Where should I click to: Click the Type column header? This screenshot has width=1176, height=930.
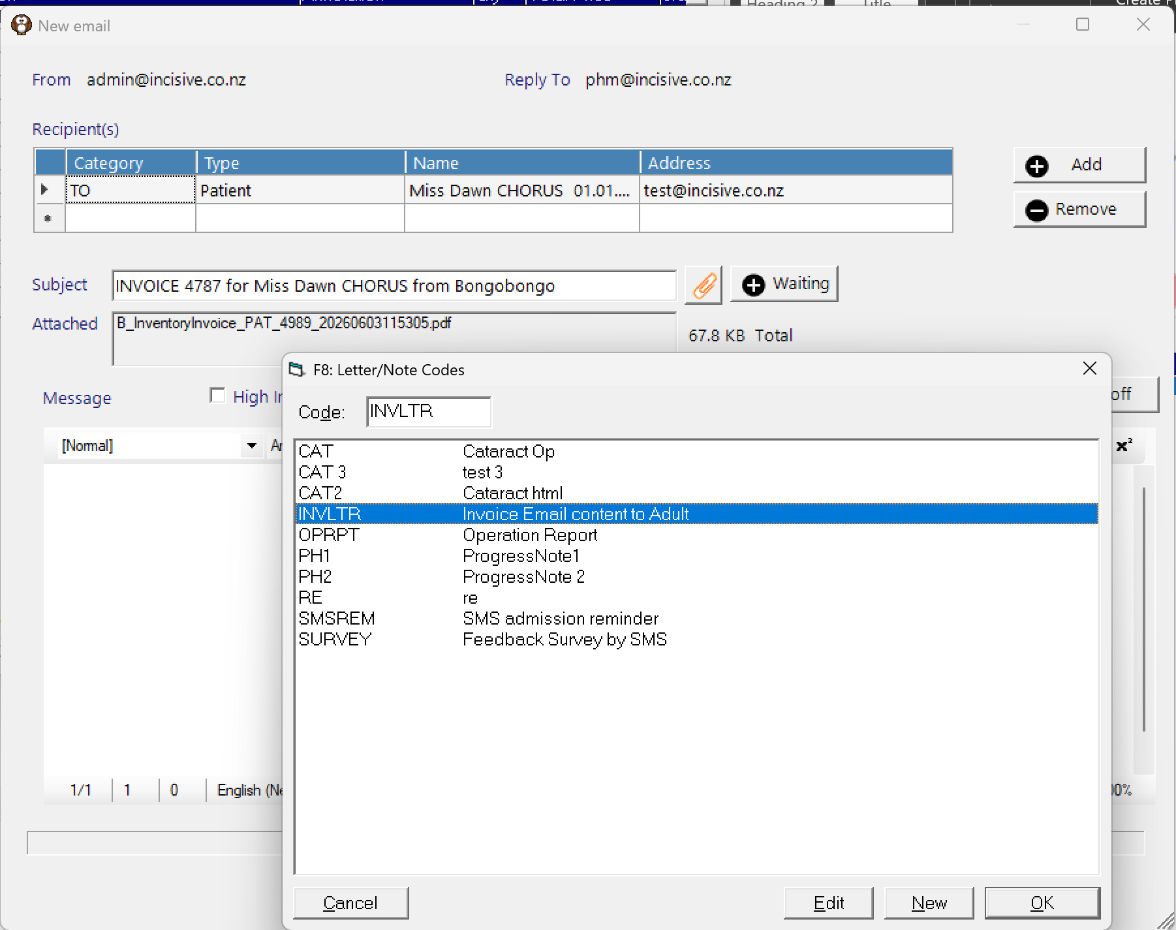click(x=300, y=163)
